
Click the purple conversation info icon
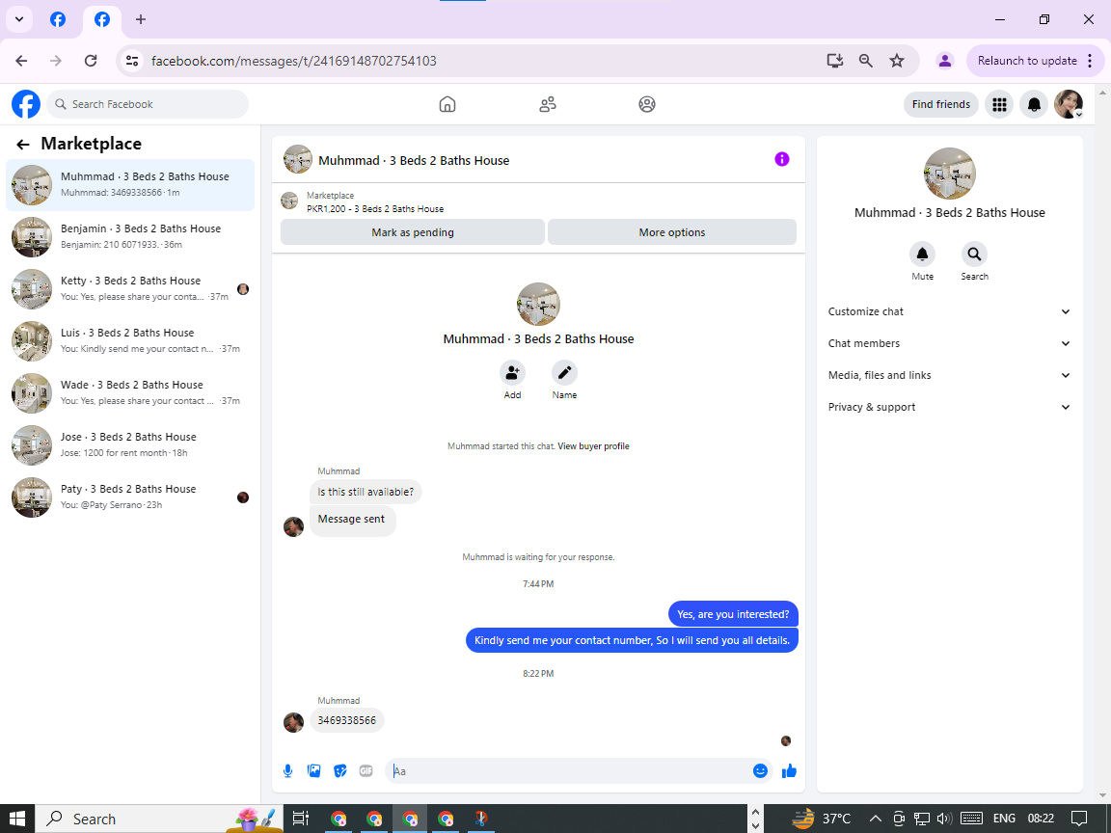pos(781,159)
